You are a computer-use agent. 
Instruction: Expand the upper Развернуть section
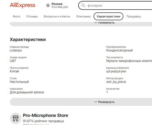tap(81, 24)
